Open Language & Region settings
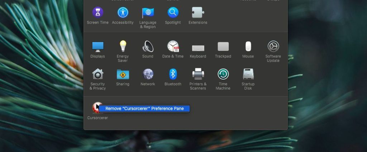Screen dimensions: 367x152 [x=148, y=13]
